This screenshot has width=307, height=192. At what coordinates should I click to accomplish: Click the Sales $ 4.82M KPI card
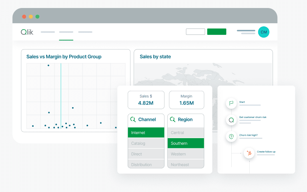(x=145, y=100)
